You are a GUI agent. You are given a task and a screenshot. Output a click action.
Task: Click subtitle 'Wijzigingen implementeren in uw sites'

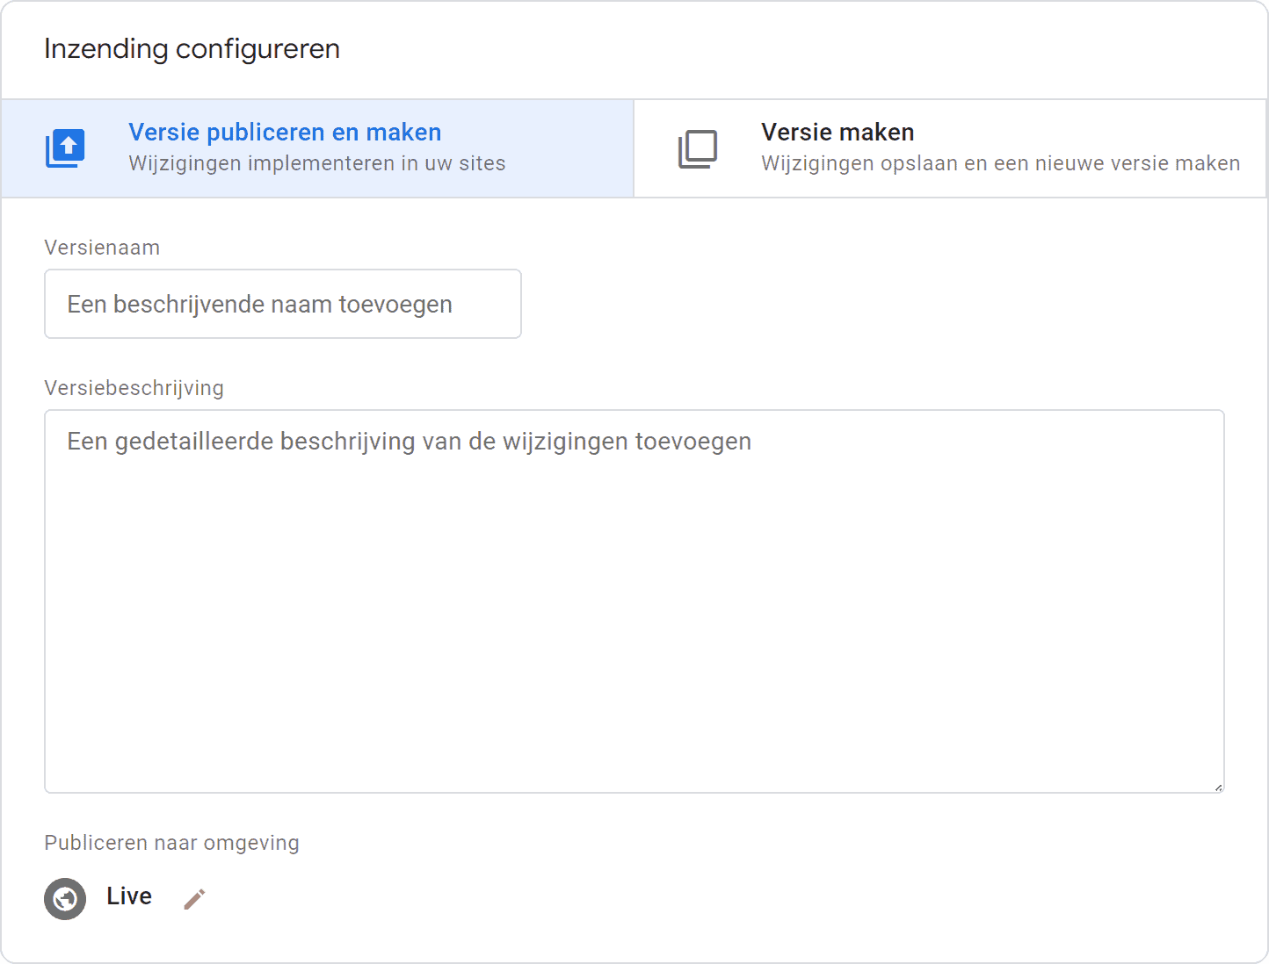[x=316, y=162]
